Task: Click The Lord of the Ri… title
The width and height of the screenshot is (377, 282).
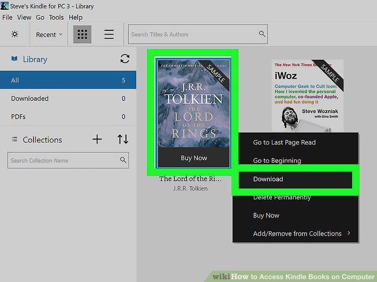Action: pyautogui.click(x=190, y=179)
